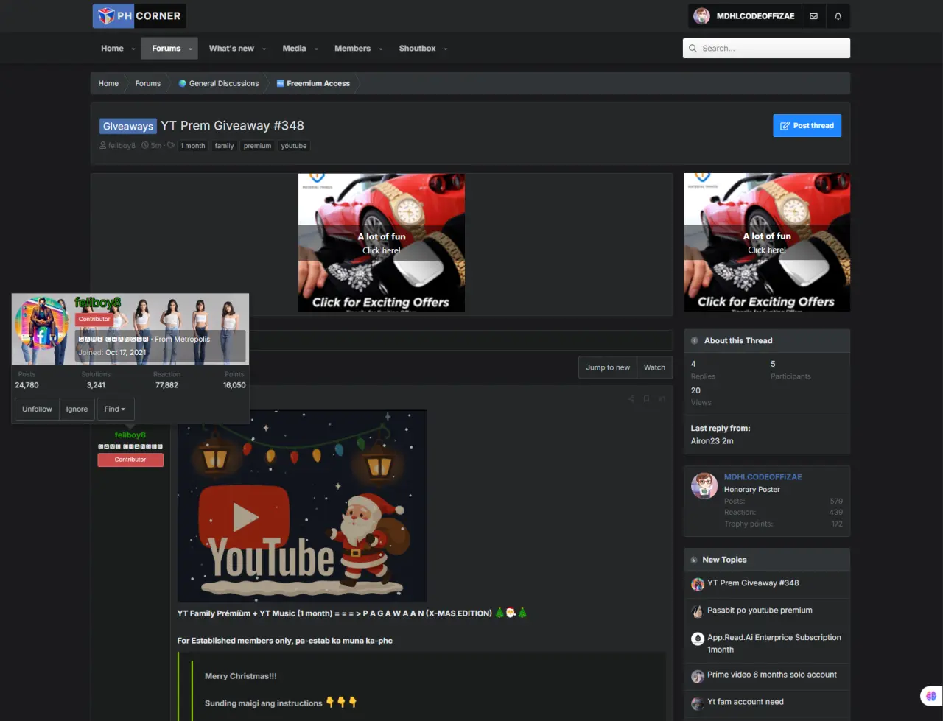Click the 'family' tag
The image size is (943, 721).
pos(224,146)
